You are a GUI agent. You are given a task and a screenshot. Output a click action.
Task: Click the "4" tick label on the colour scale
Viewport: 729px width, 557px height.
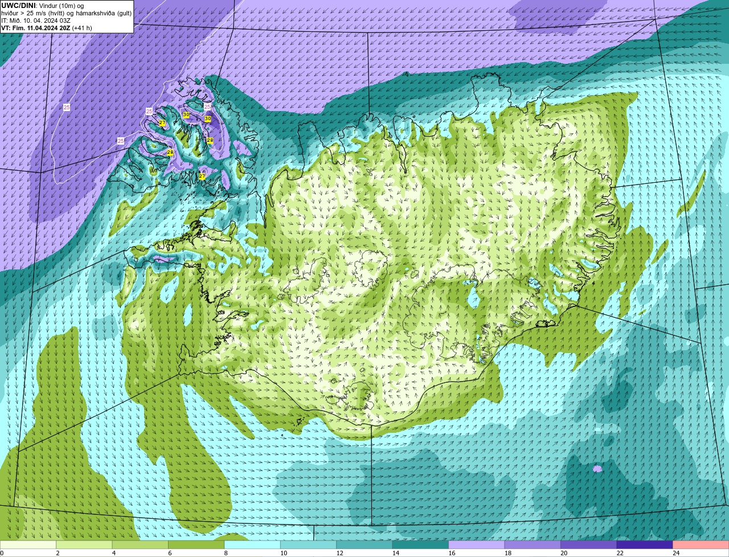(x=114, y=553)
